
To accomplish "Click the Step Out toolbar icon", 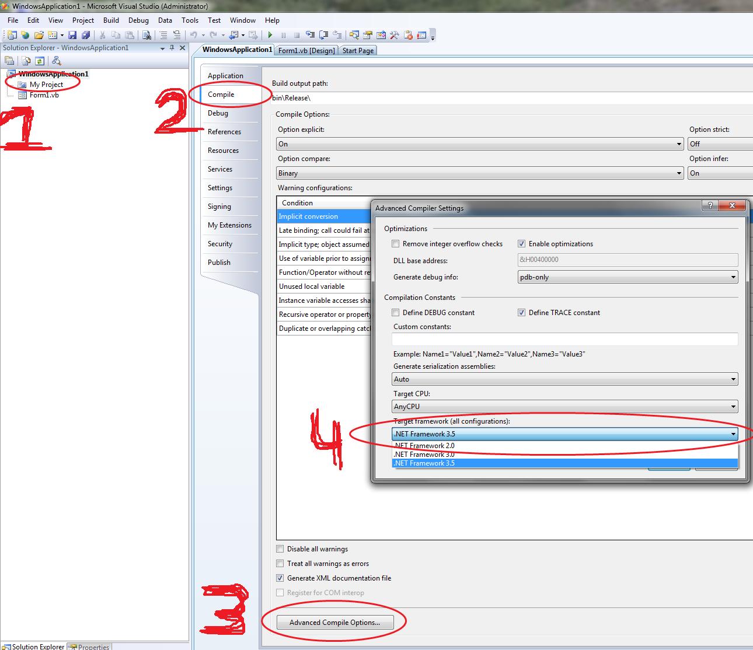I will coord(337,35).
